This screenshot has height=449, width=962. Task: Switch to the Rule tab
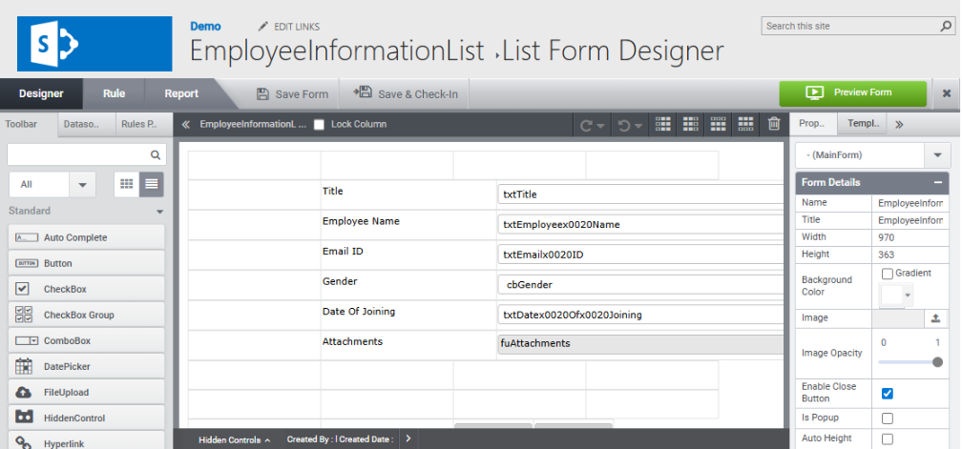(115, 93)
